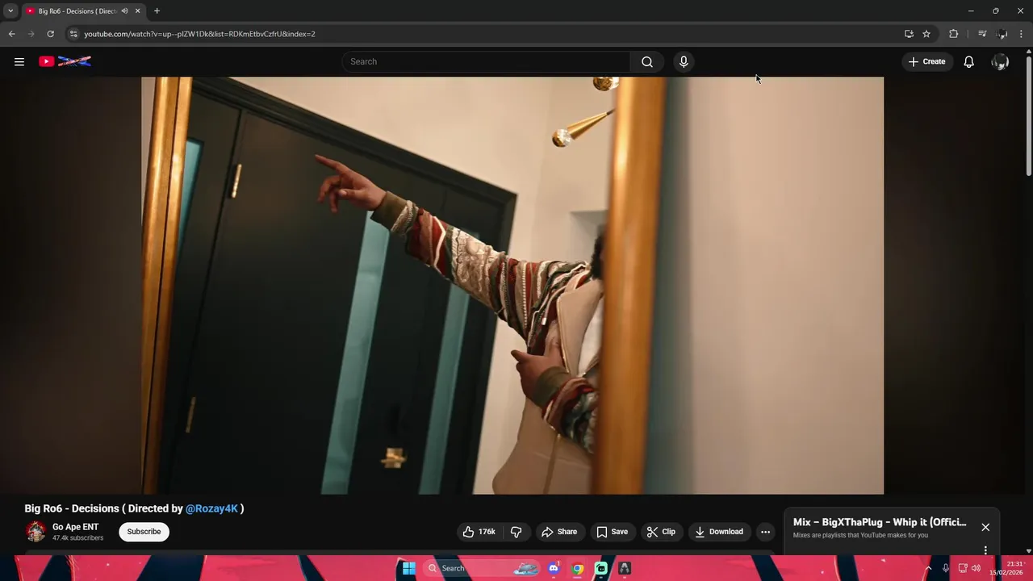Show hidden system tray icons

pyautogui.click(x=928, y=568)
